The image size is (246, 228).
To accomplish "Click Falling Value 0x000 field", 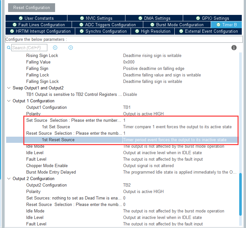I will pos(129,62).
